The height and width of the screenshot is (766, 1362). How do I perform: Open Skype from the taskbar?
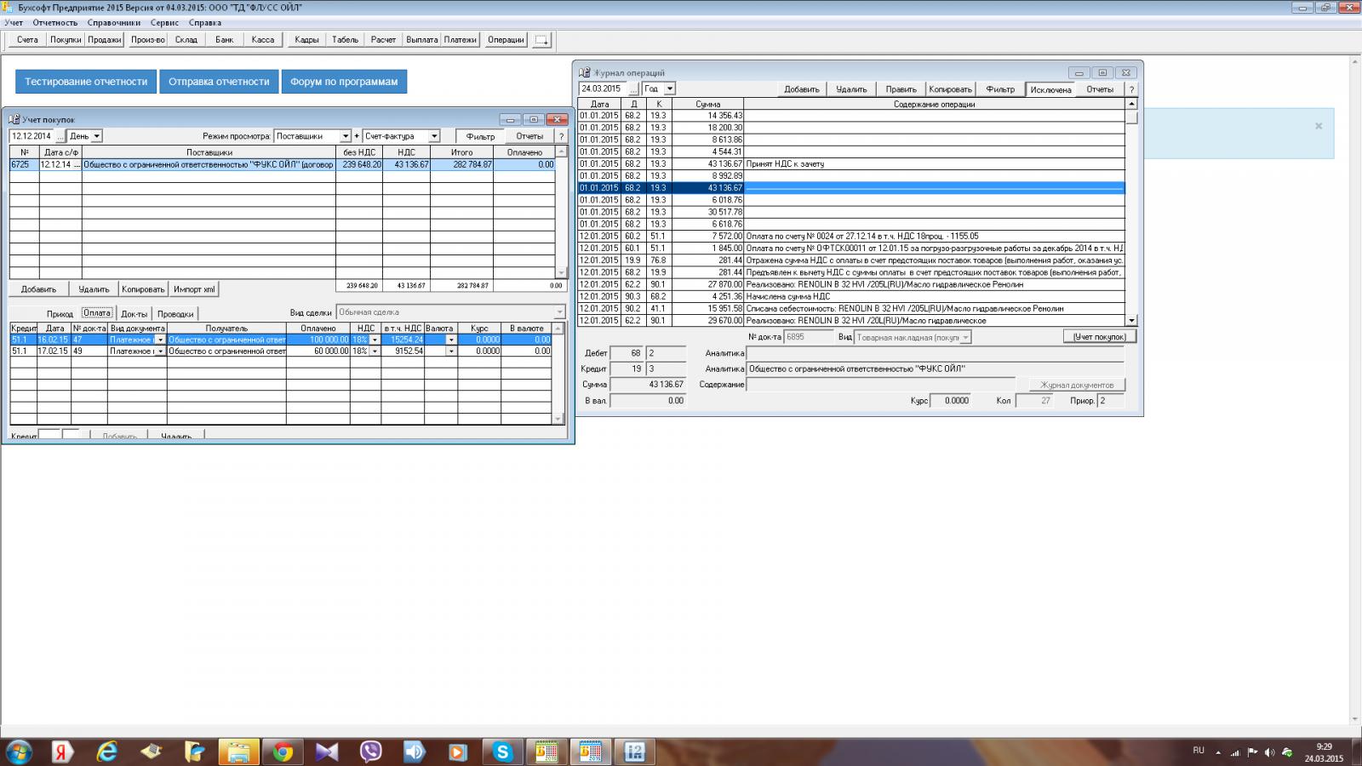[x=502, y=752]
